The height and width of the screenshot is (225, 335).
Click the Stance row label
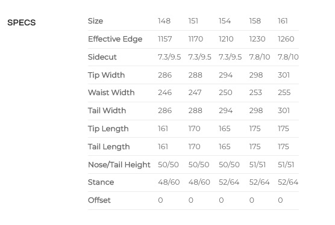(101, 182)
